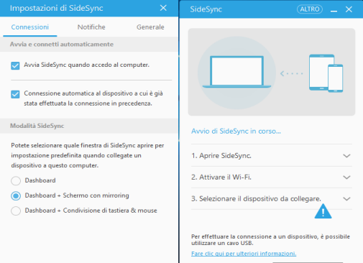Viewport: 363px width, 263px height.
Task: Toggle Connessione automatica al dispositivo checkbox
Action: tap(15, 94)
